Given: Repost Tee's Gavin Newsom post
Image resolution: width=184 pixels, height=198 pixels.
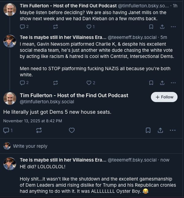Looking at the screenshot, I should tap(56, 83).
